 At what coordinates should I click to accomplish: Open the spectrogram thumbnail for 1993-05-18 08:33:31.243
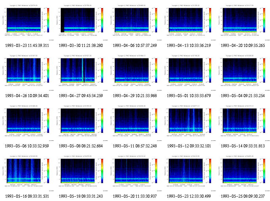click(81, 173)
